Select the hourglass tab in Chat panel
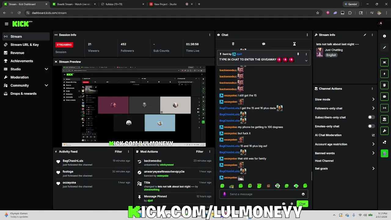Image resolution: width=391 pixels, height=220 pixels. (x=294, y=44)
